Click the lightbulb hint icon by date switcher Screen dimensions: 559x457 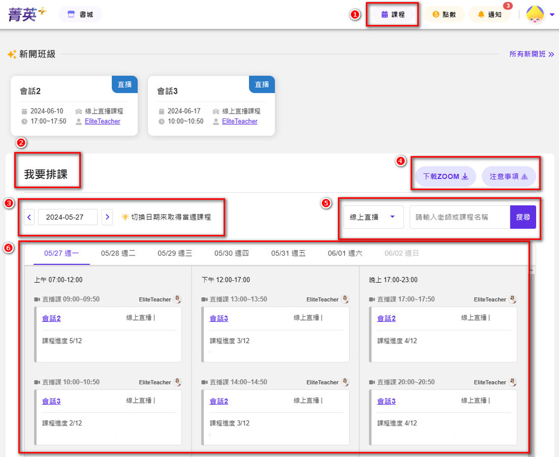pos(125,217)
